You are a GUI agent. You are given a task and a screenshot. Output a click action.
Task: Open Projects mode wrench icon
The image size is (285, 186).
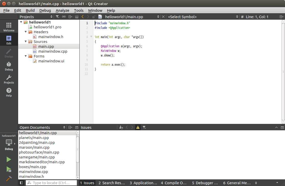pos(9,79)
